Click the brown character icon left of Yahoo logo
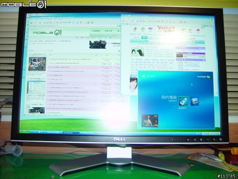Screen dimensions: 238x179 [135, 28]
